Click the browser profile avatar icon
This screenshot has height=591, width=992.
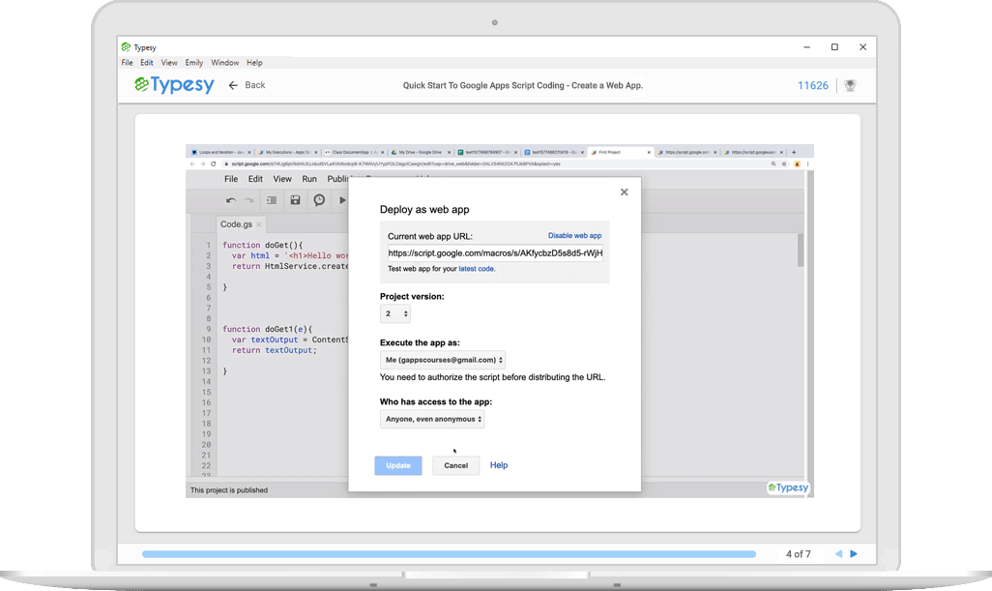point(797,163)
